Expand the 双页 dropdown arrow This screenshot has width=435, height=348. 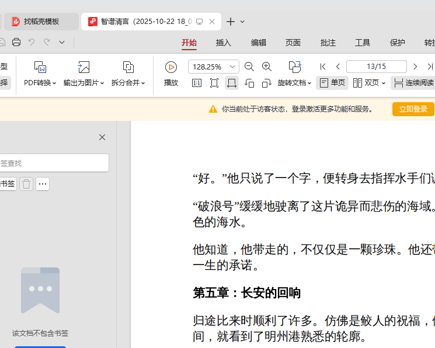pos(384,83)
